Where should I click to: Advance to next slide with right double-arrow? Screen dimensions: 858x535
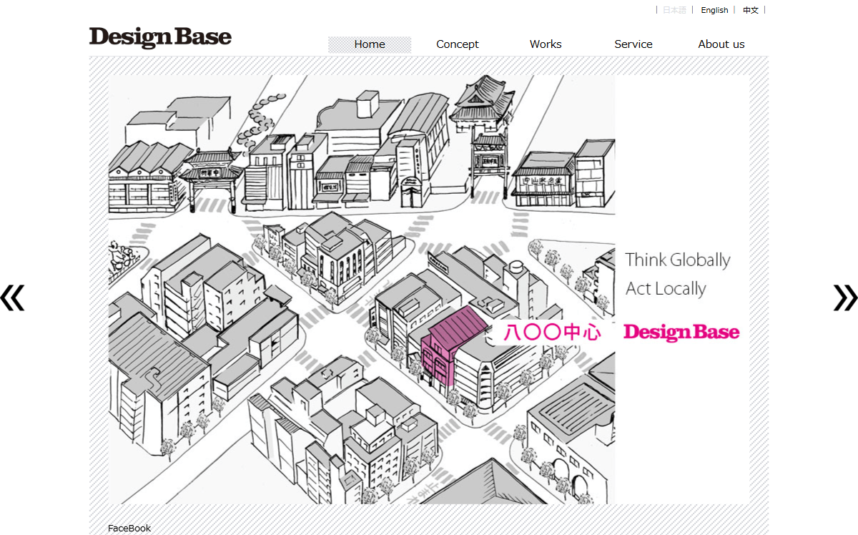coord(845,298)
